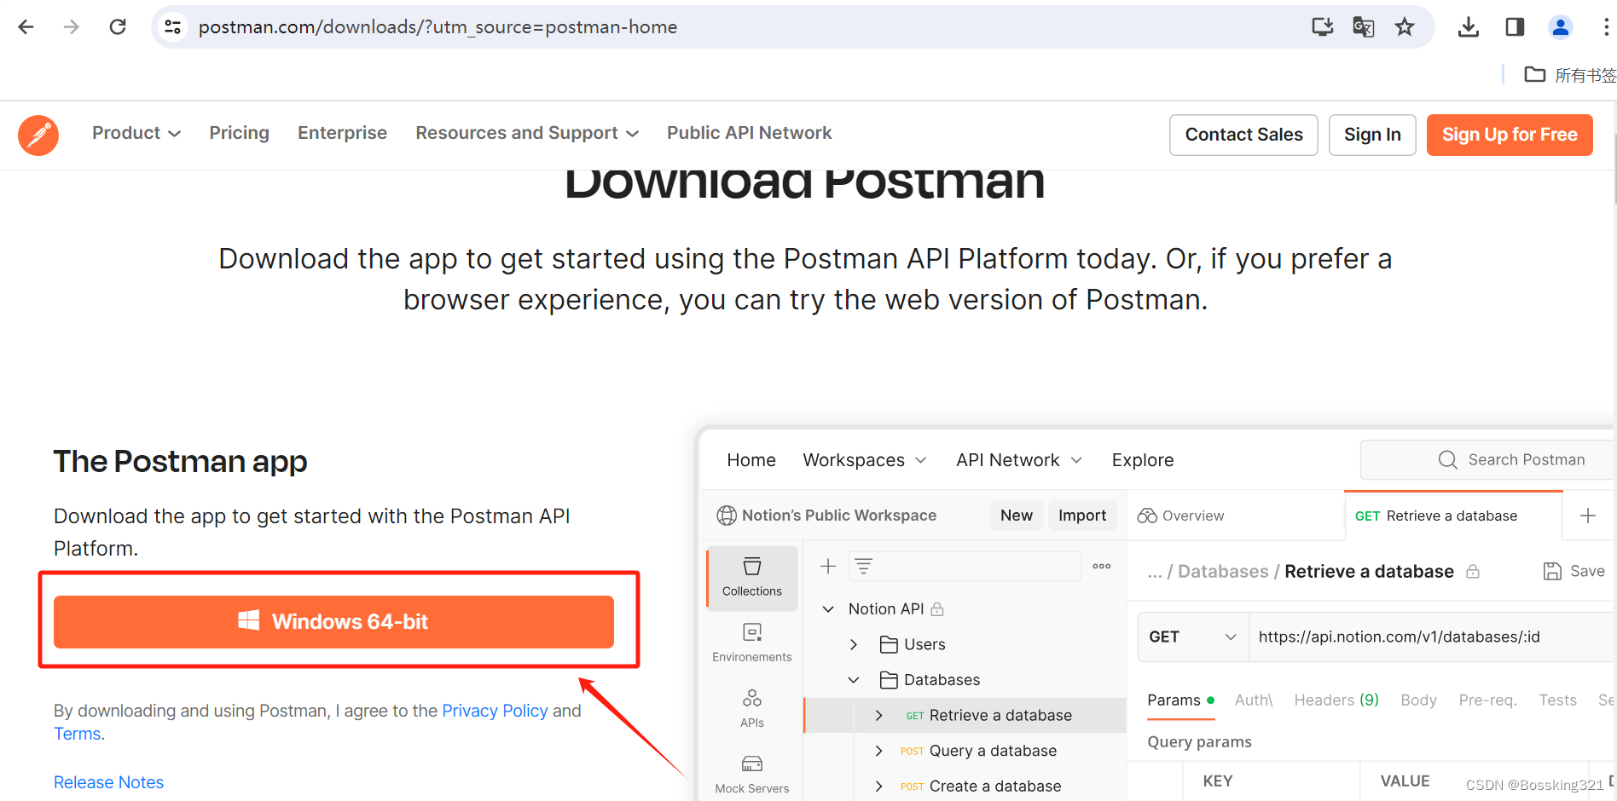Open Explore in app preview
This screenshot has width=1617, height=801.
point(1143,460)
